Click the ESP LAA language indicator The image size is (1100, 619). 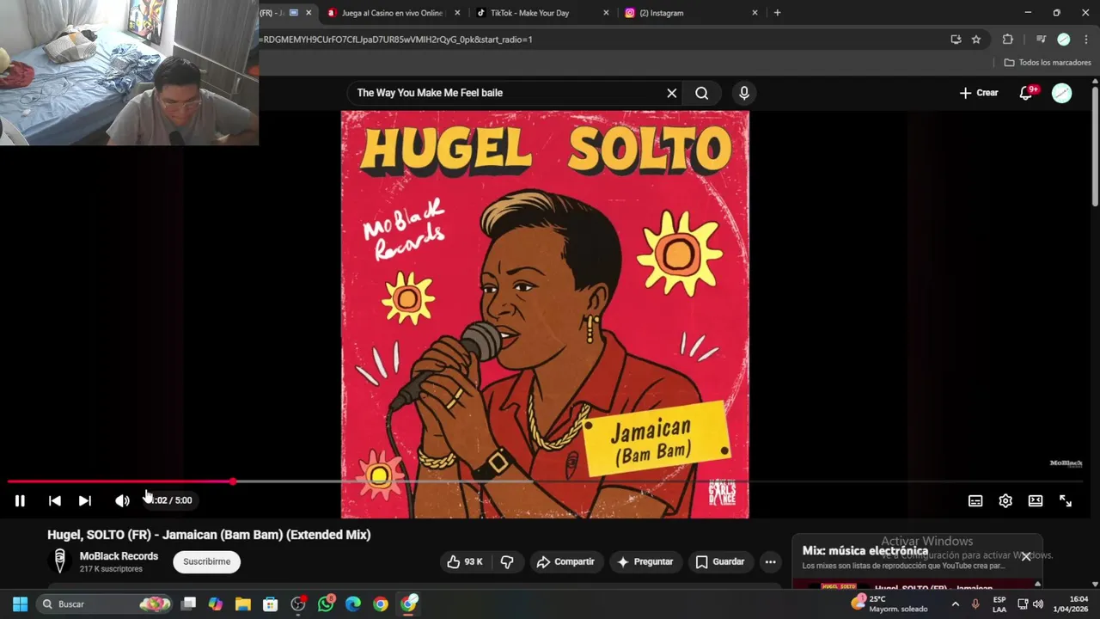click(999, 604)
